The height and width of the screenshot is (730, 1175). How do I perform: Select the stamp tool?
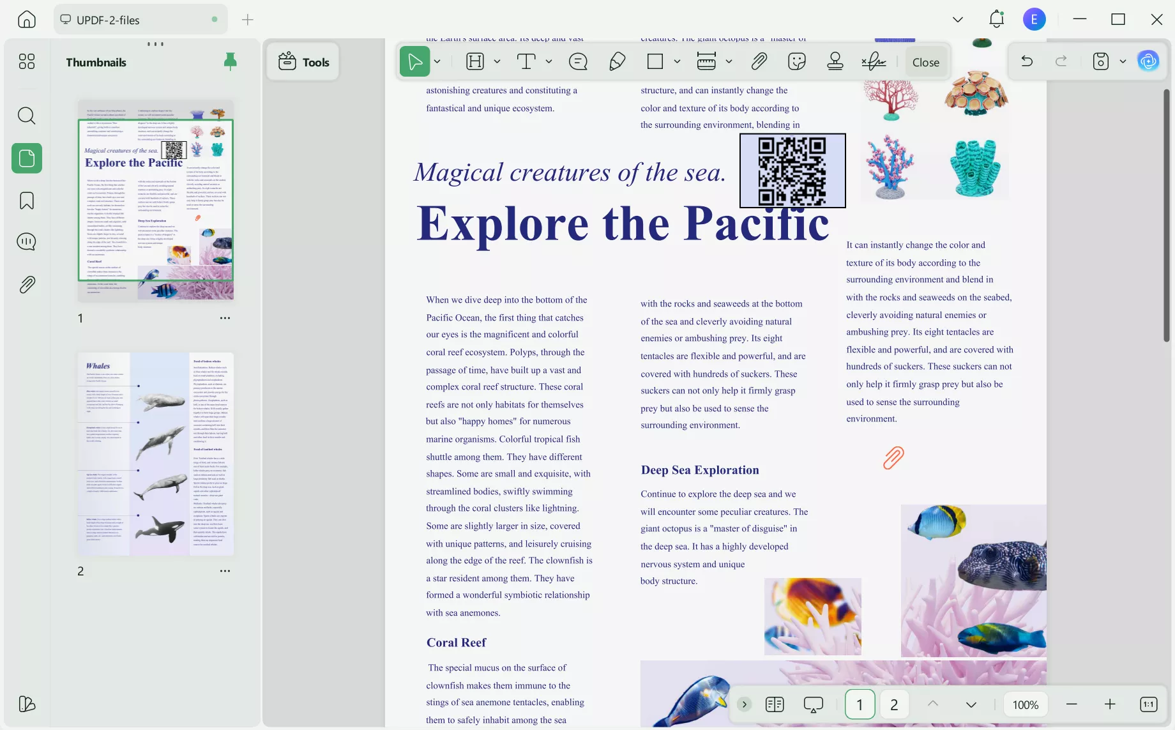(x=835, y=62)
